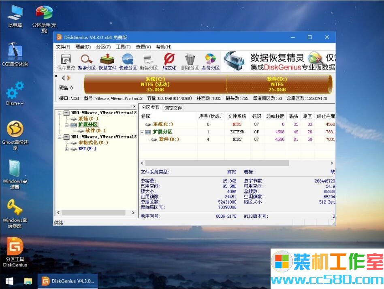Go to previous disk with left arrow
The width and height of the screenshot is (384, 289).
pos(63,78)
